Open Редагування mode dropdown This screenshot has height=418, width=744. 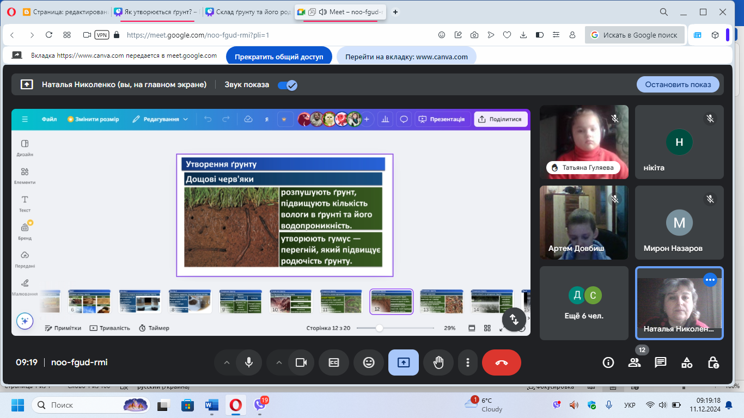(x=160, y=119)
